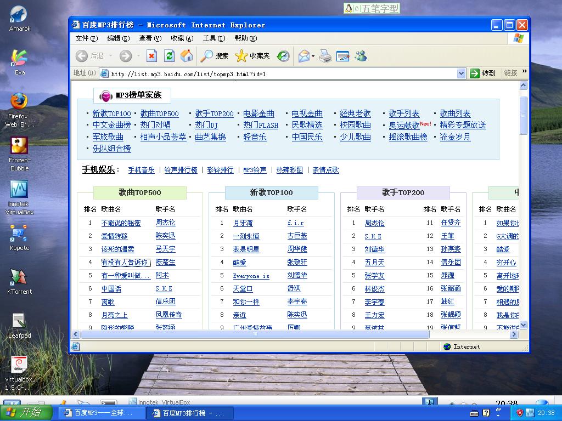This screenshot has height=421, width=562.
Task: Open the 查看(V) menu
Action: (150, 38)
